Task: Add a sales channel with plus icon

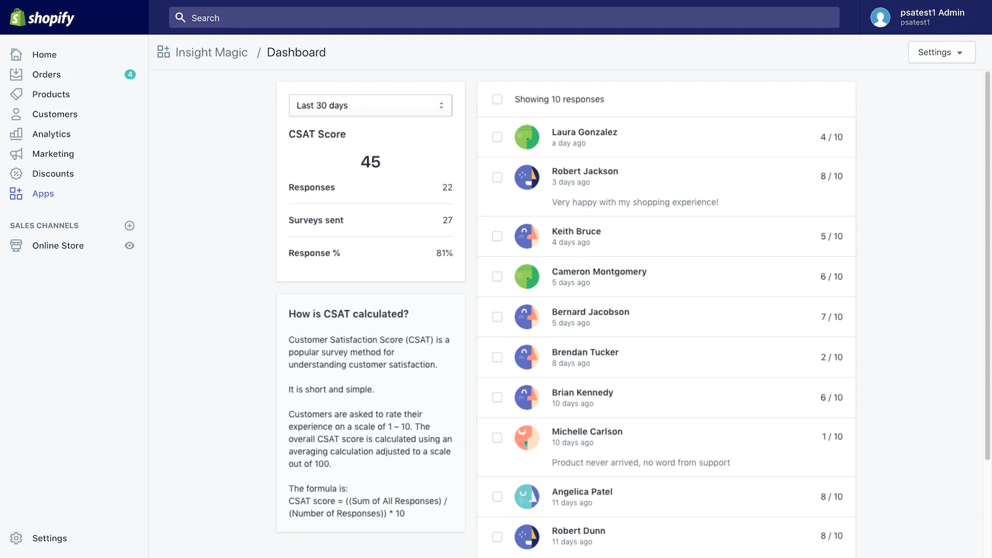Action: click(x=130, y=226)
